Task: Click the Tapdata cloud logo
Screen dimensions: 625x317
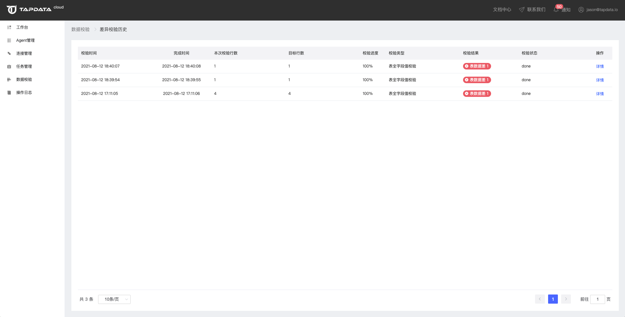Action: [35, 9]
